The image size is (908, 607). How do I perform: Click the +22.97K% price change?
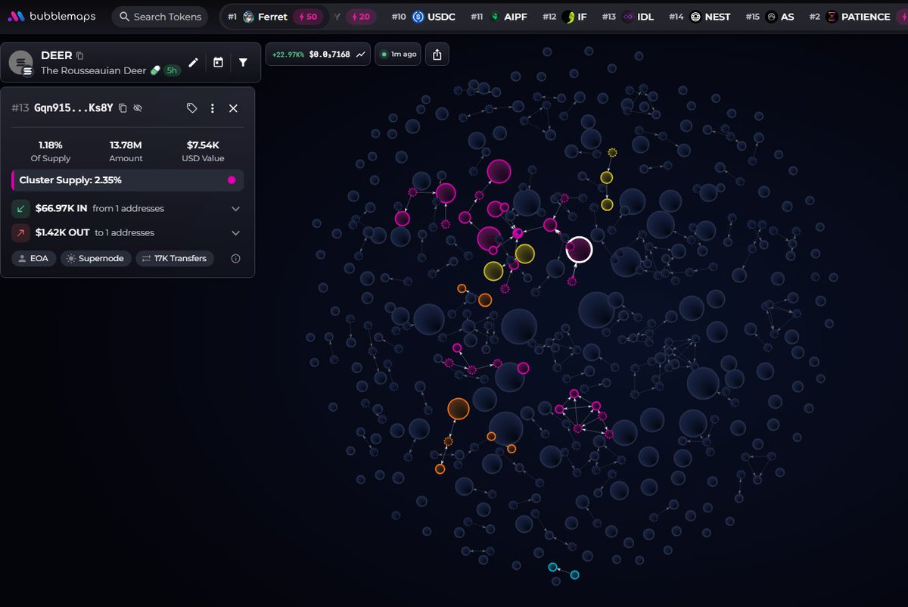[288, 54]
